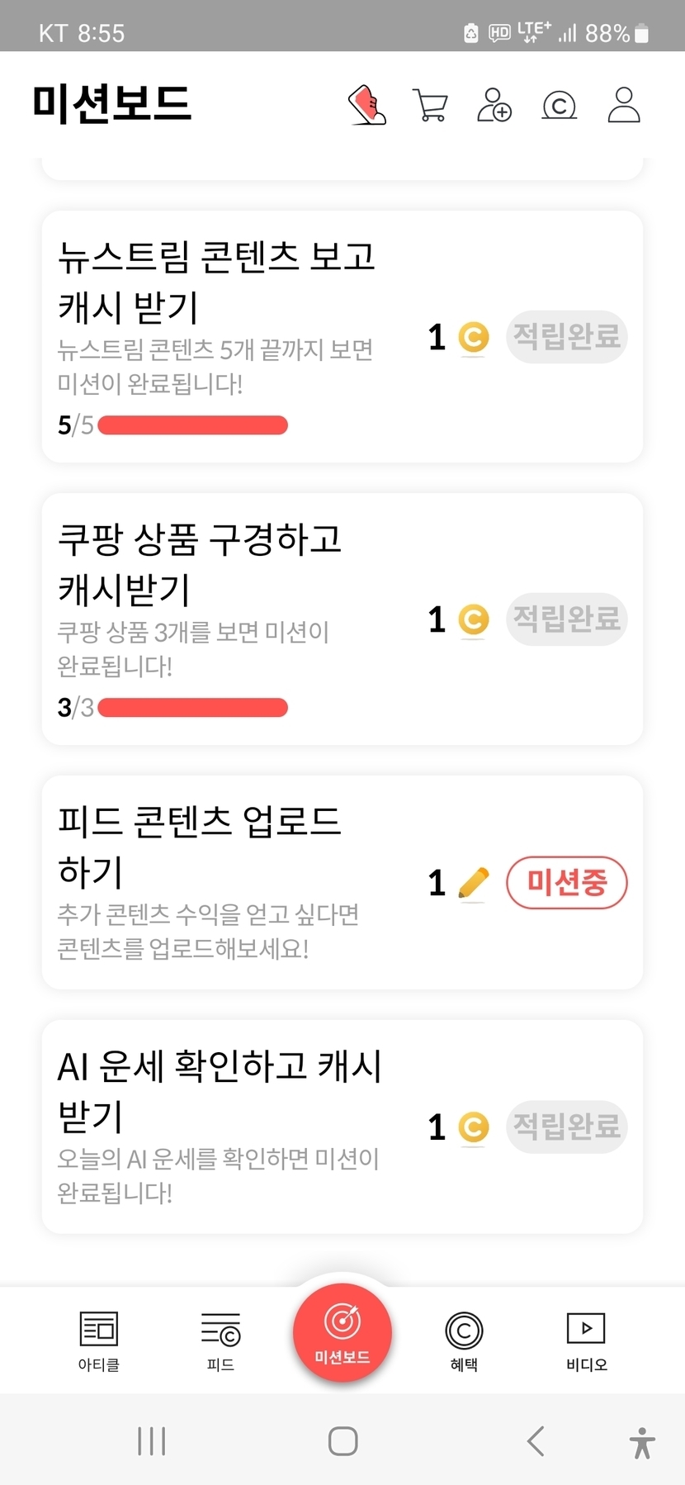Viewport: 685px width, 1485px height.
Task: Tap the red sneaker icon in header
Action: (x=367, y=105)
